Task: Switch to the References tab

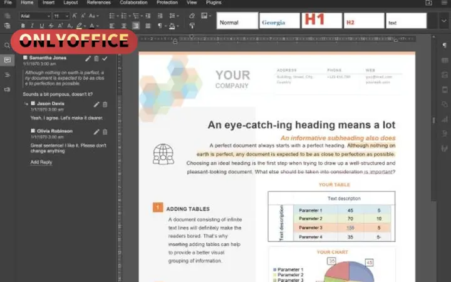Action: (x=99, y=3)
